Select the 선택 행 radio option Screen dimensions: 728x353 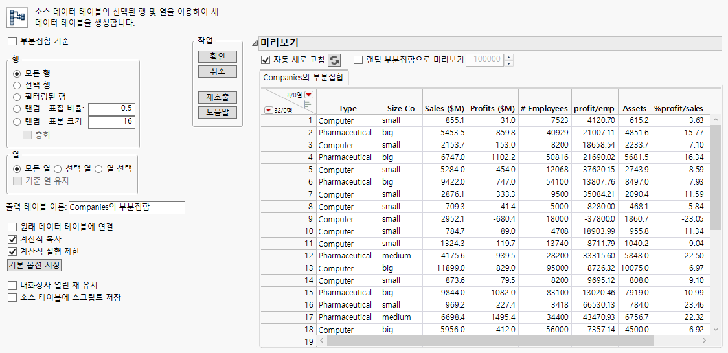(17, 85)
